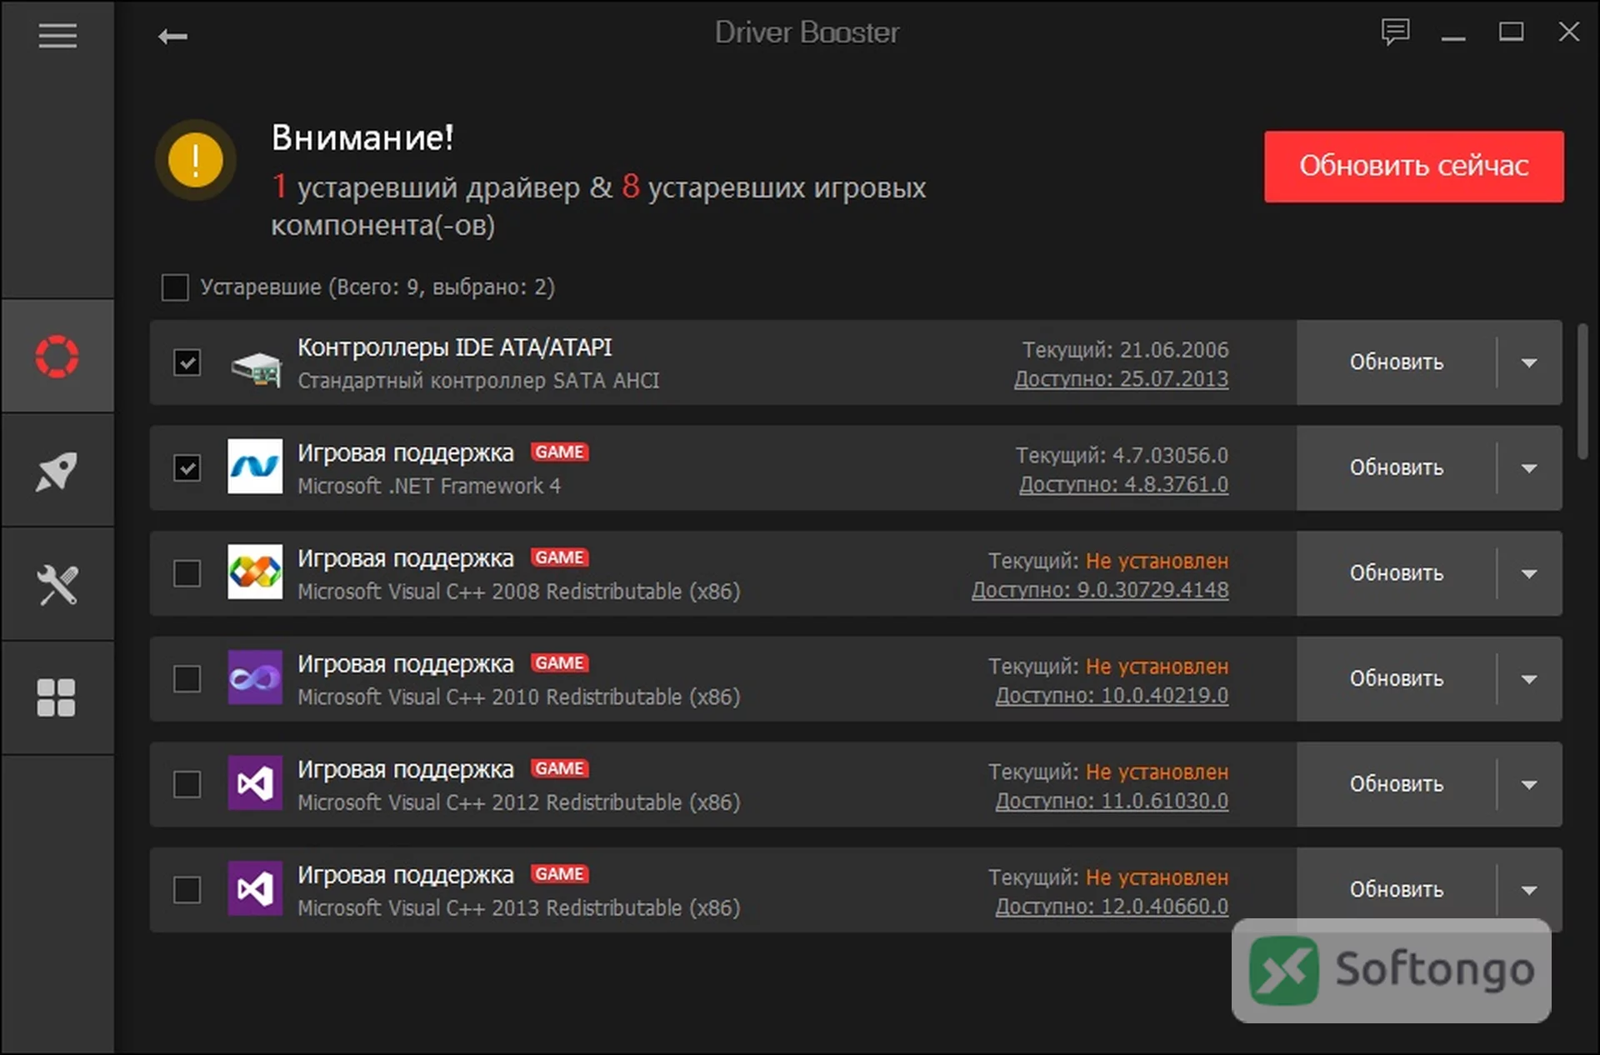The height and width of the screenshot is (1055, 1600).
Task: Open the feedback chat icon
Action: pos(1395,32)
